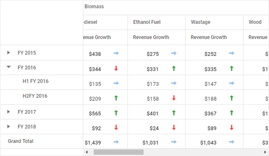Click the horizontal scrollbar right arrow
The image size is (269, 156).
[265, 152]
